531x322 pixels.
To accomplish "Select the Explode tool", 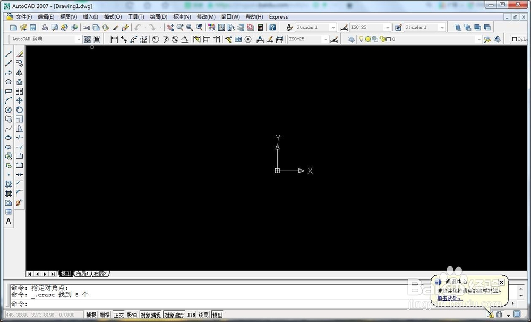I will coord(19,202).
